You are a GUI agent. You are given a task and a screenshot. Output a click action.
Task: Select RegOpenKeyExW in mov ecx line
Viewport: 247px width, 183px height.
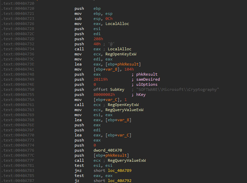pos(121,54)
